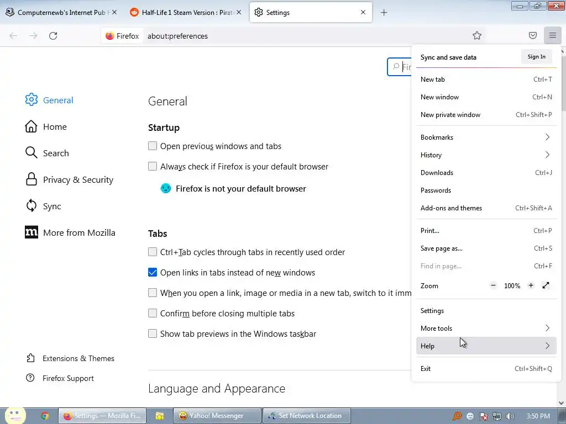Screen dimensions: 566x424
Task: Open the Search settings category
Action: 47,153
